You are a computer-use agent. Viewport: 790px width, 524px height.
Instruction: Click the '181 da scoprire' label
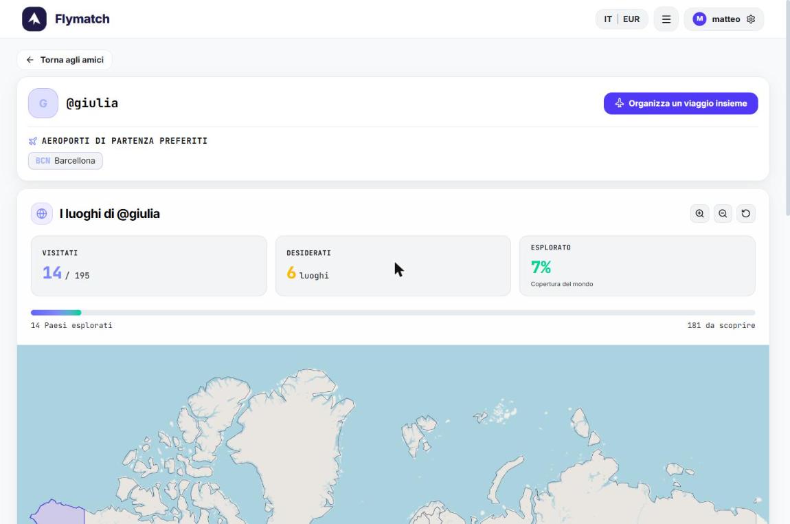(721, 326)
